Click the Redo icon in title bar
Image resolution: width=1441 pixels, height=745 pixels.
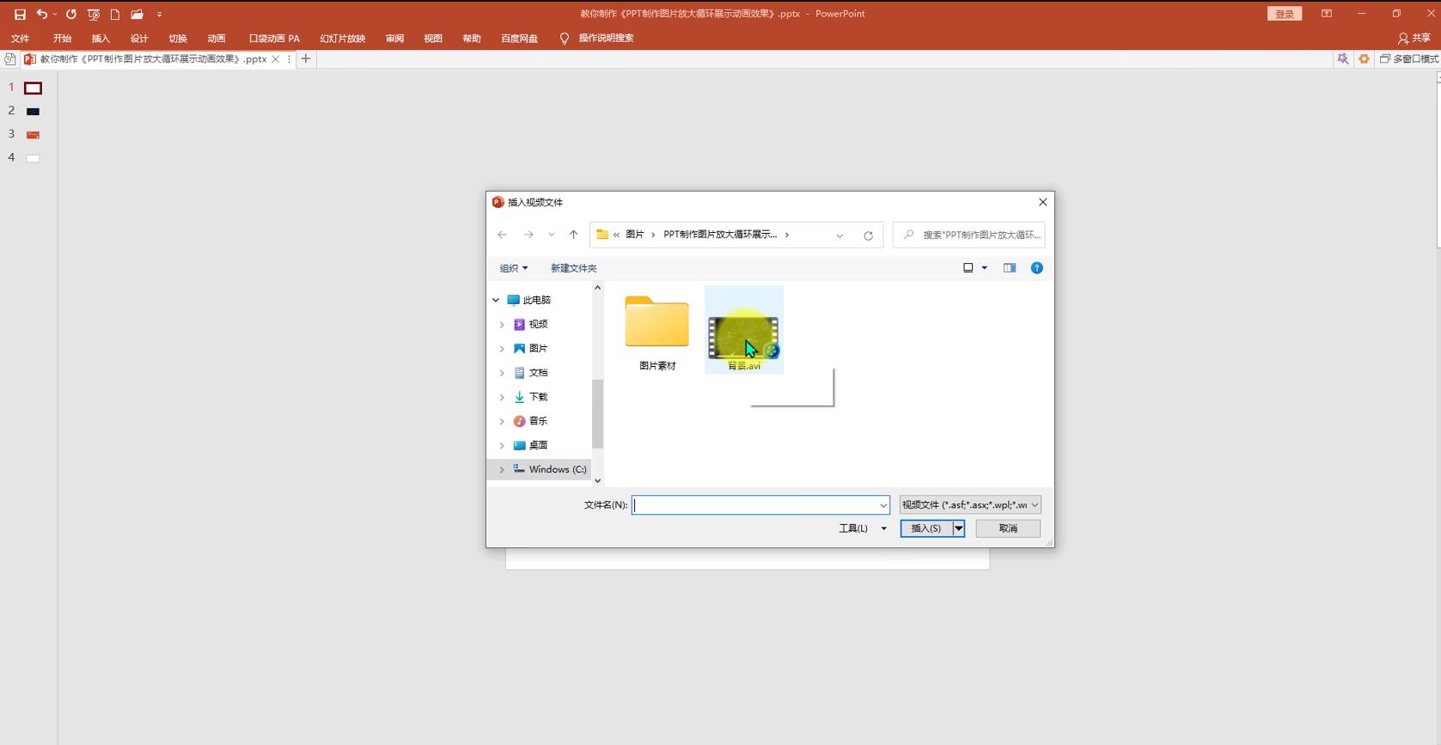pos(71,15)
